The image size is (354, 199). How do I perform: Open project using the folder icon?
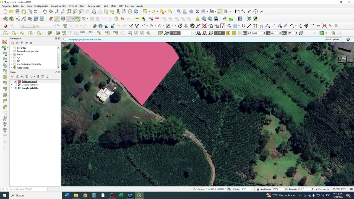(x=11, y=11)
